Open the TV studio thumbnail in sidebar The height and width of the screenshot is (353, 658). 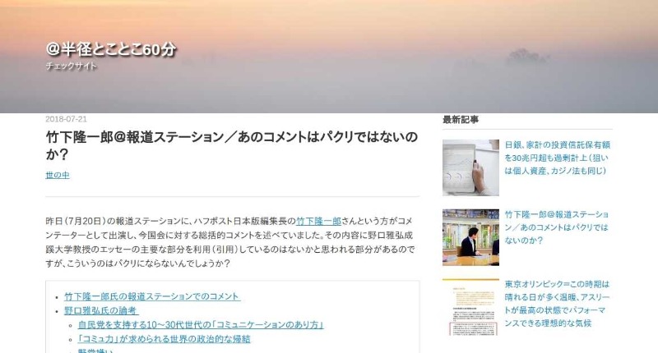point(470,237)
